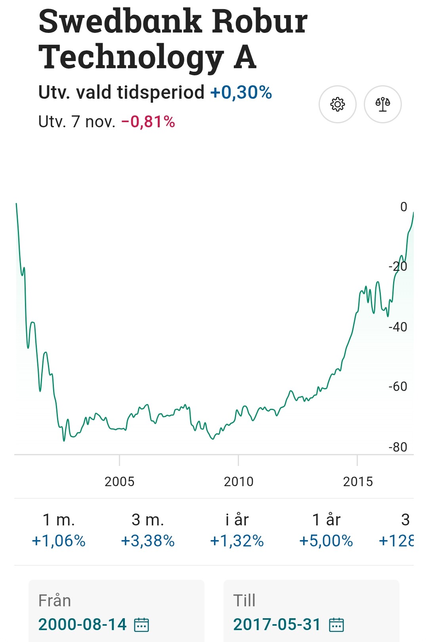
Task: Switch to the i år period
Action: [237, 530]
